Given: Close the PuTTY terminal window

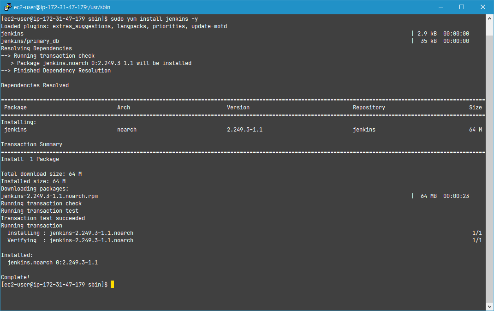Looking at the screenshot, I should click(x=482, y=7).
